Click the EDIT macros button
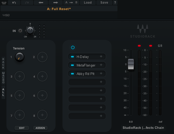Image resolution: width=174 pixels, height=134 pixels. click(22, 128)
